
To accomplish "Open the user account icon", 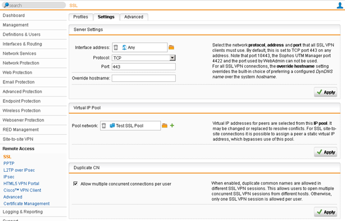I will pos(339,6).
